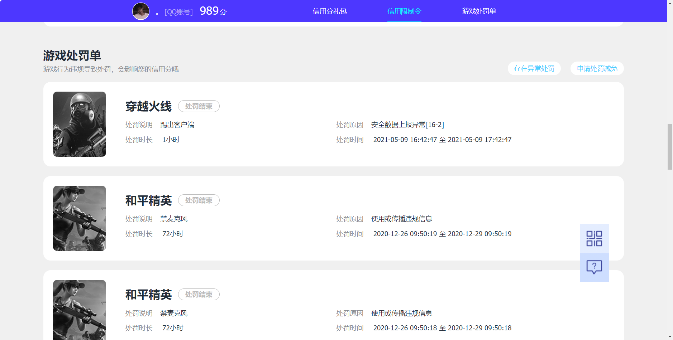Click the 2020-12-26 09:50:19 time range

(x=442, y=234)
